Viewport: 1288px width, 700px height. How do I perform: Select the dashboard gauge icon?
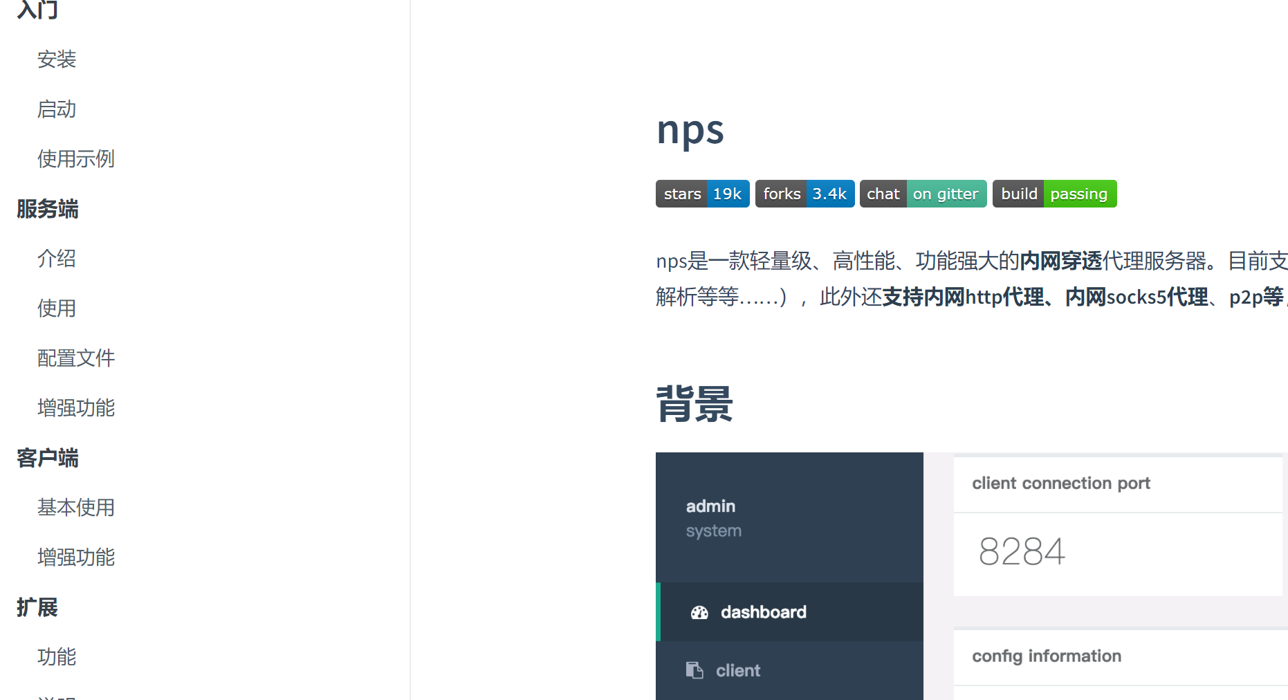pos(699,611)
